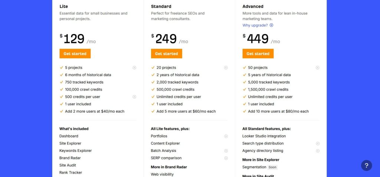380x177 pixels.
Task: Play video icon beside 500 credits per user
Action: (x=134, y=97)
